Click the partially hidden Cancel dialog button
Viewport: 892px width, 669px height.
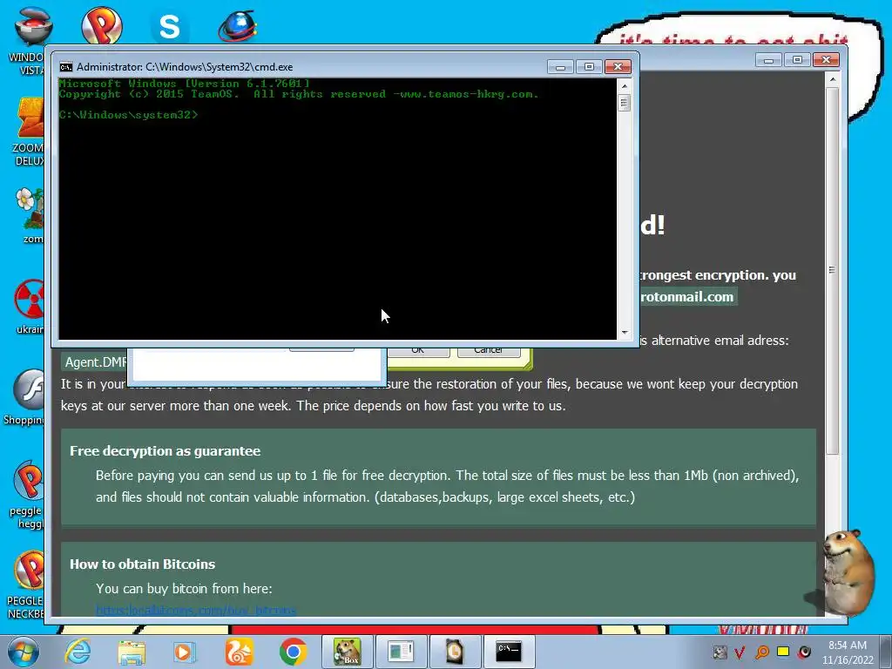(x=489, y=352)
